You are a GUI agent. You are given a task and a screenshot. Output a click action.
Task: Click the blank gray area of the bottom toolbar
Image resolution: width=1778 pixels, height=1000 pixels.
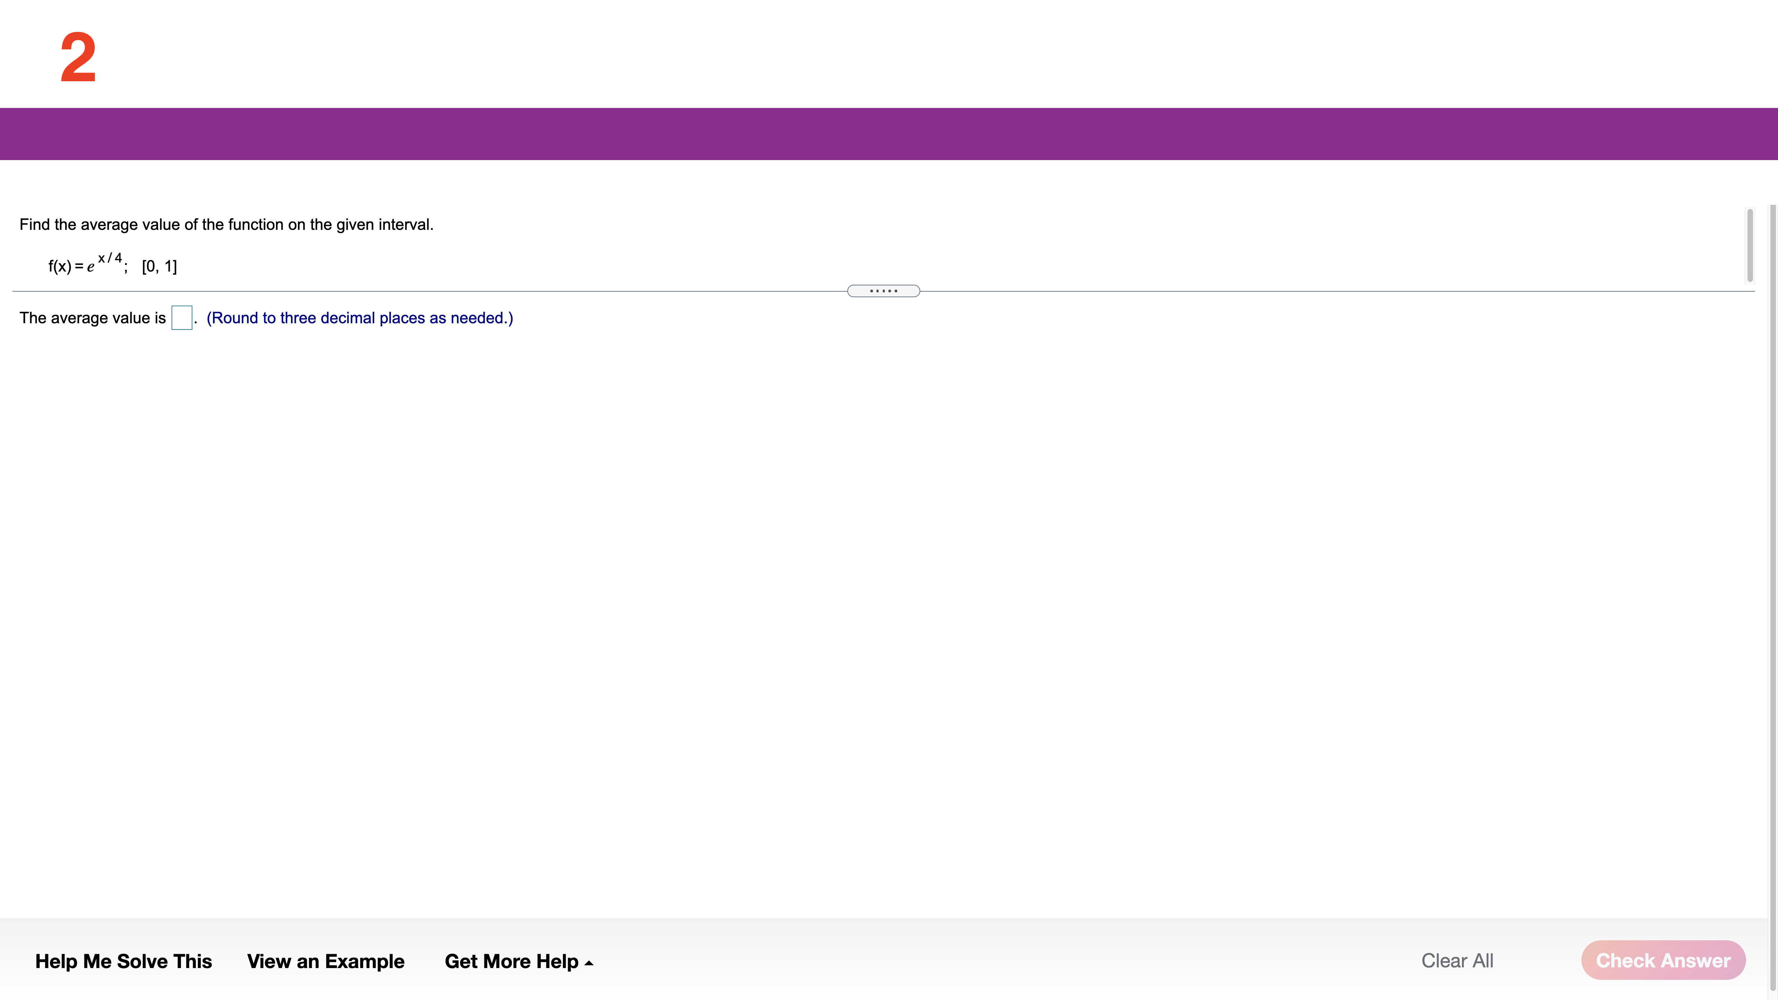click(1001, 961)
